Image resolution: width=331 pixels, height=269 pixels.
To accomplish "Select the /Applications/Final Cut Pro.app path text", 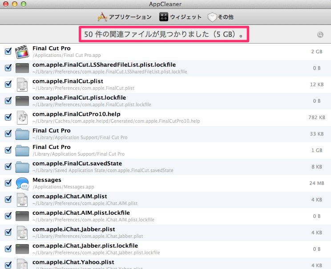I will click(67, 55).
